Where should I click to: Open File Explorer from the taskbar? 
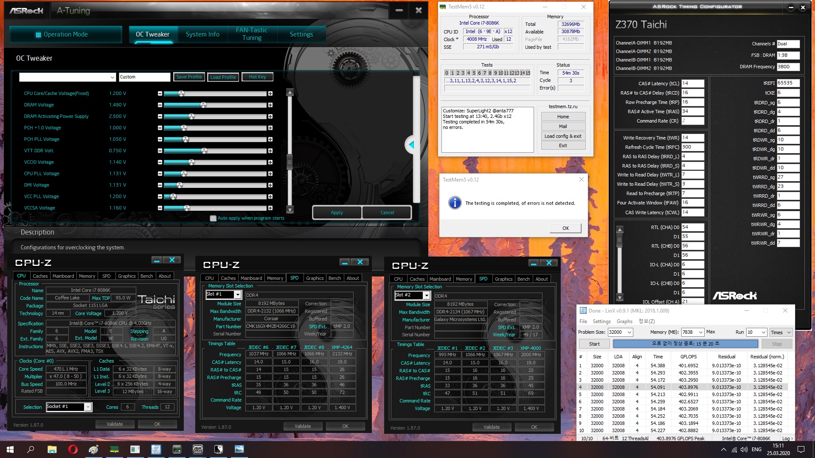(x=52, y=449)
